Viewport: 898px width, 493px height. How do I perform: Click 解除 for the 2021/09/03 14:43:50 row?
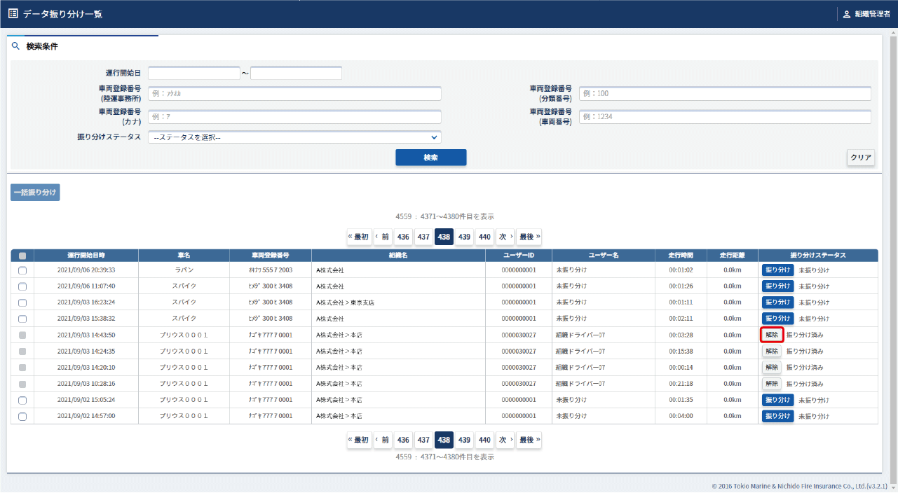pos(772,335)
